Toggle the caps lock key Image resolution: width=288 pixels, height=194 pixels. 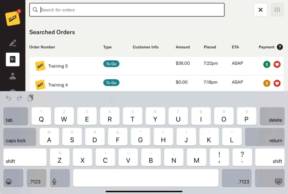pyautogui.click(x=20, y=137)
